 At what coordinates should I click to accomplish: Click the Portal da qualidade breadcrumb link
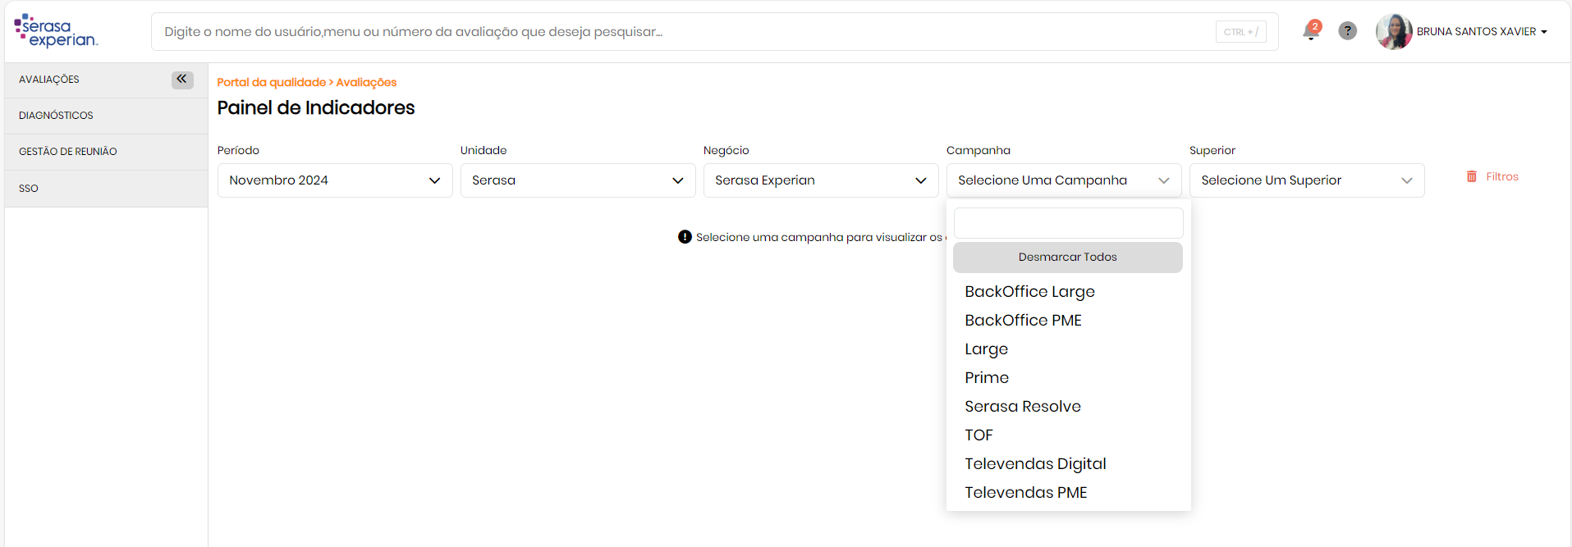click(271, 82)
